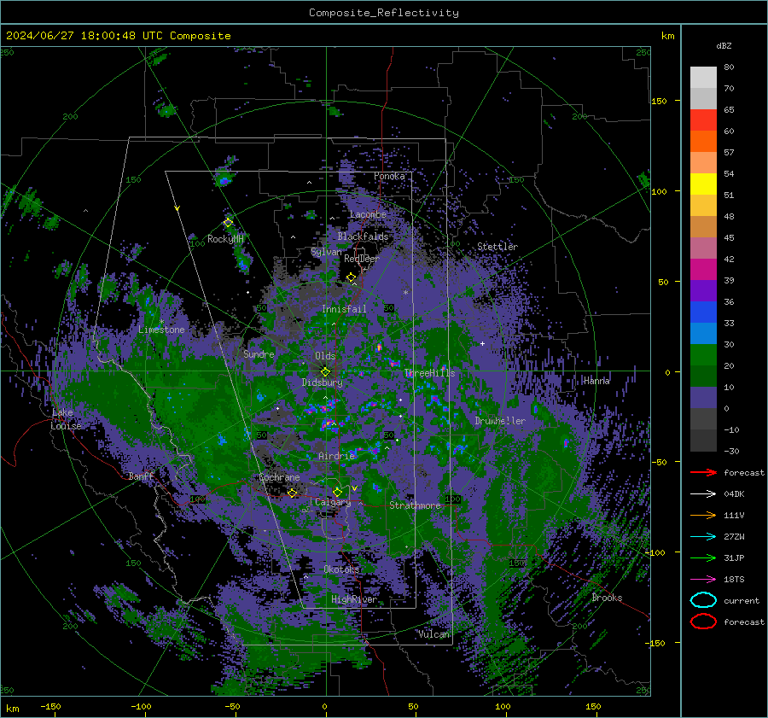768x718 pixels.
Task: Click the Banff city label
Action: click(x=141, y=476)
